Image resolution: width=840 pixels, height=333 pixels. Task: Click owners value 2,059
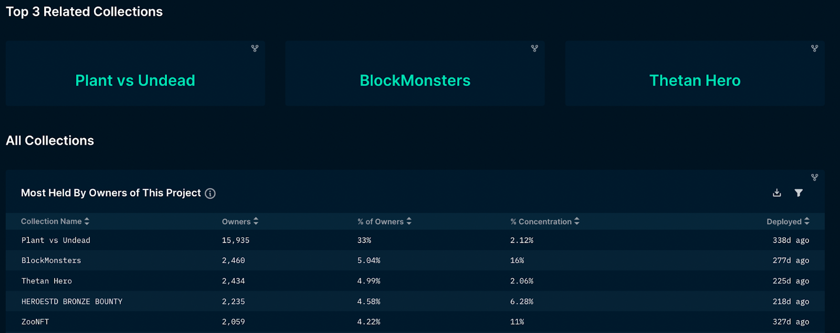233,321
